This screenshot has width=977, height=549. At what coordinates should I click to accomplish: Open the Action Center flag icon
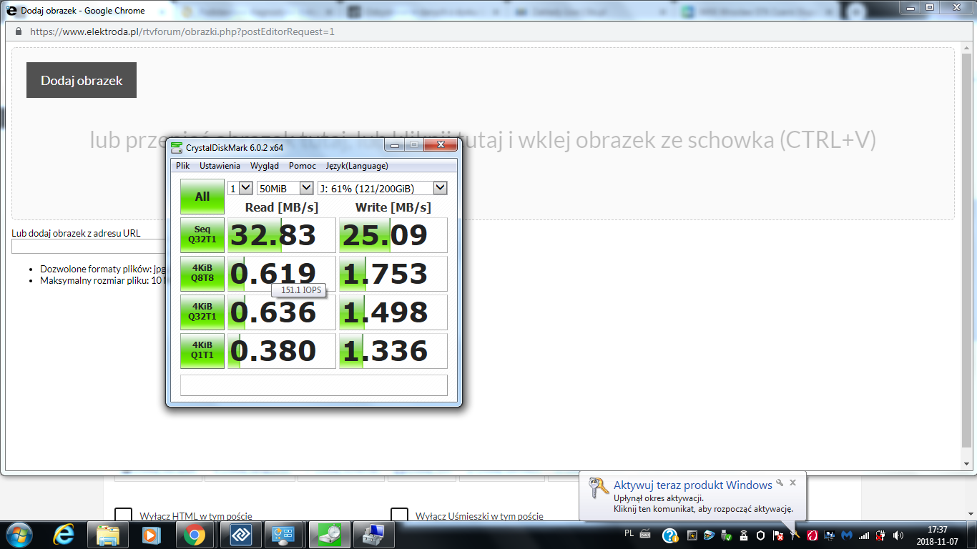tap(777, 535)
